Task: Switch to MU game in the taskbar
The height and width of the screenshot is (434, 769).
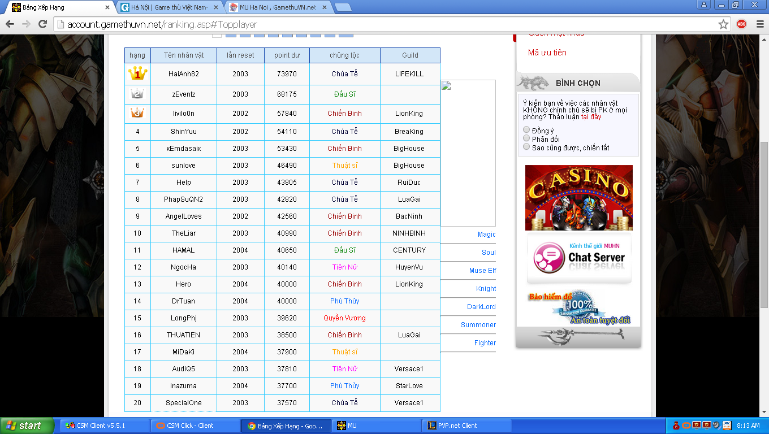Action: 376,426
